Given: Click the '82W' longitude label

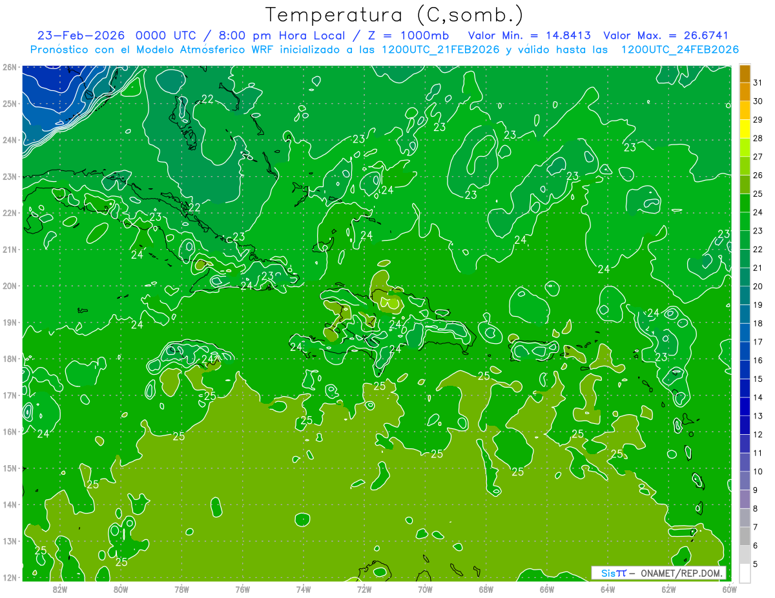Looking at the screenshot, I should [59, 589].
